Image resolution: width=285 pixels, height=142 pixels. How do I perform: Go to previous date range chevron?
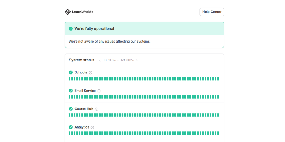100,60
